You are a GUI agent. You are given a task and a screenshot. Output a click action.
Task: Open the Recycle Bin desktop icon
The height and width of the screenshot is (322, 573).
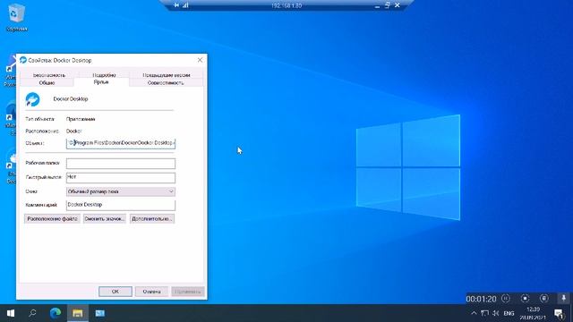[16, 18]
